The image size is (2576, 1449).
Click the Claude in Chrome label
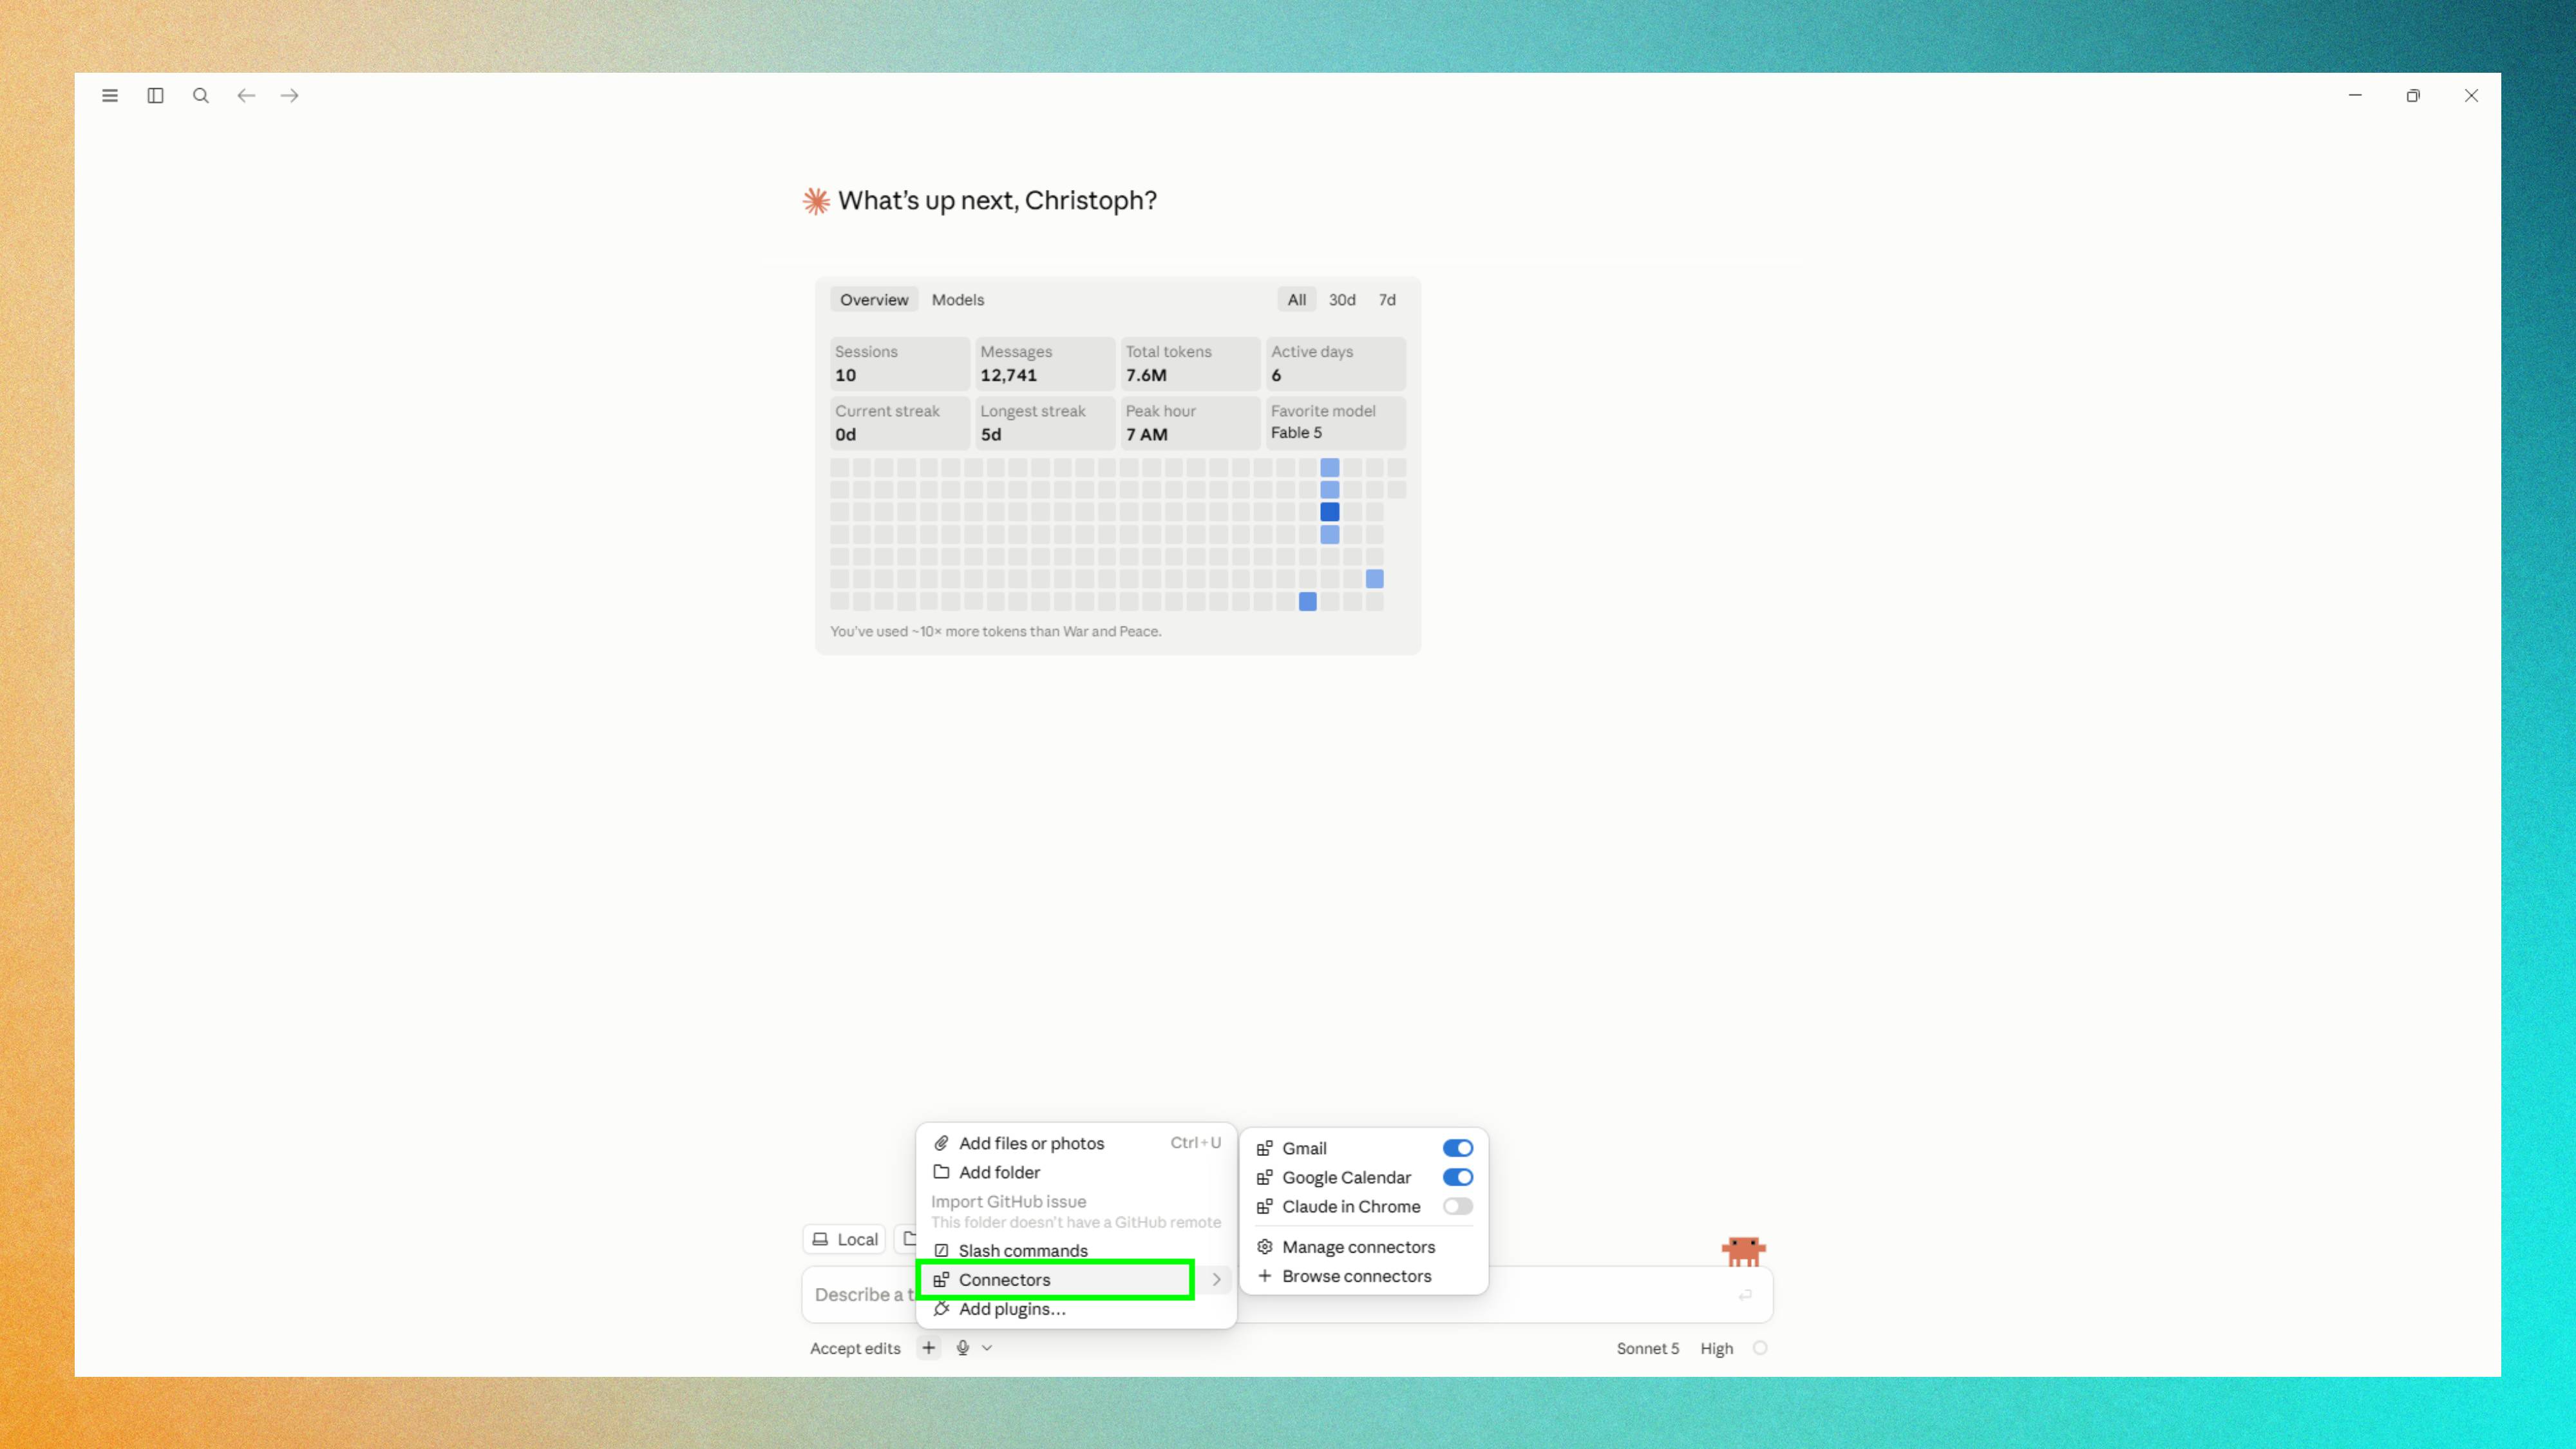pyautogui.click(x=1351, y=1206)
